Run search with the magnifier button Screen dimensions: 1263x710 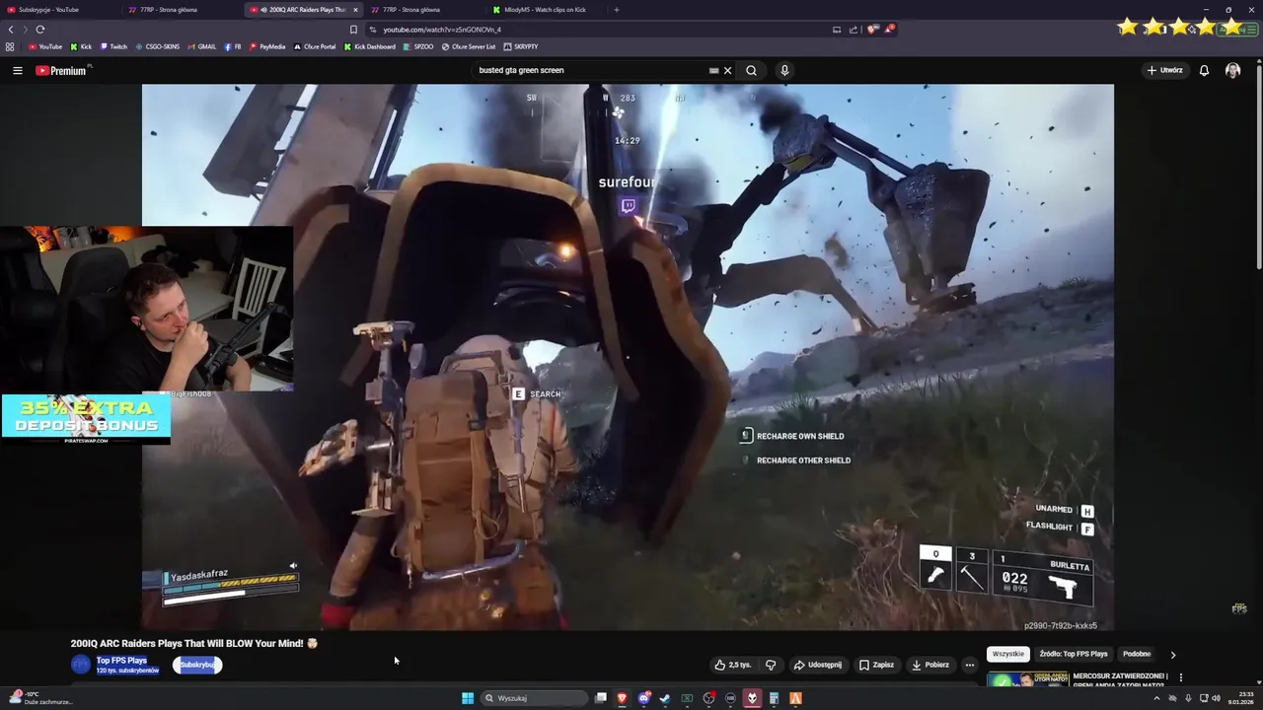[x=752, y=70]
